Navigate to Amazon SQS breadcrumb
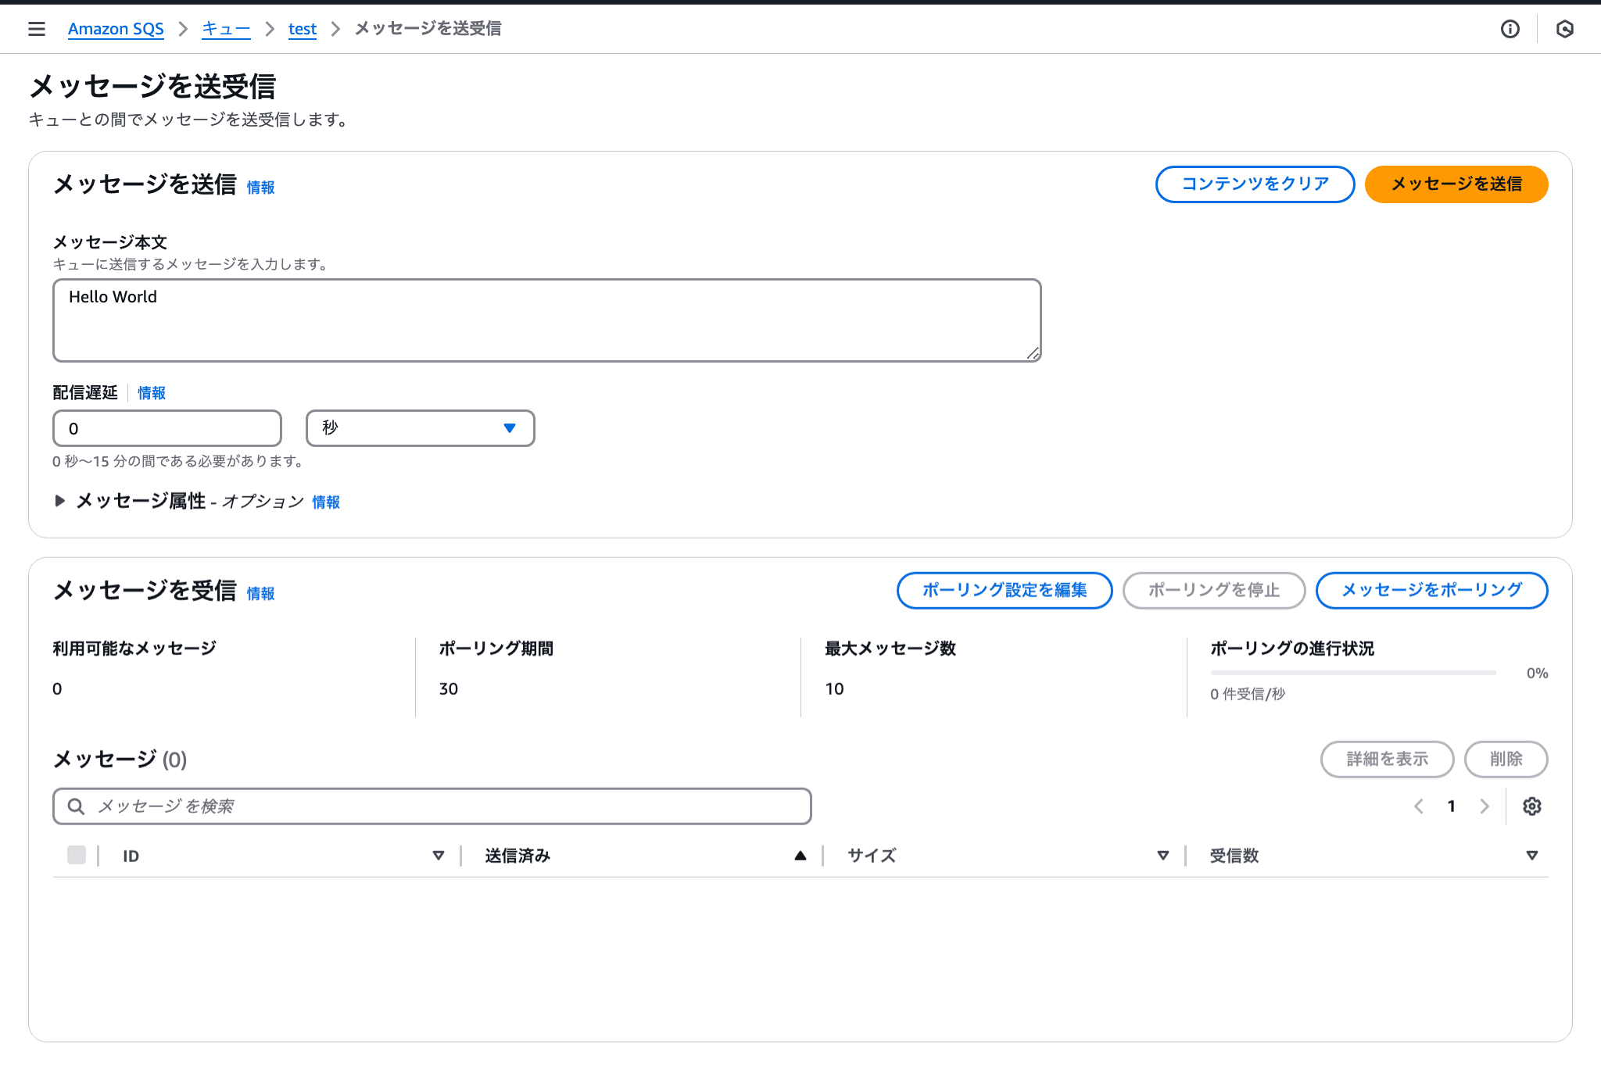The width and height of the screenshot is (1601, 1069). pos(116,29)
